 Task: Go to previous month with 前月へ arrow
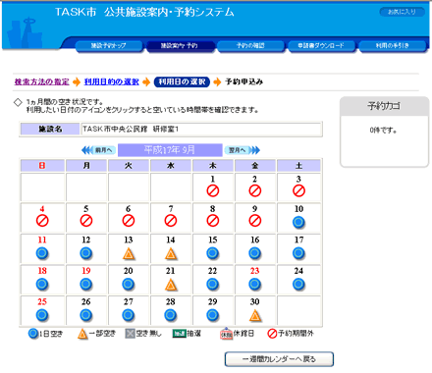[98, 150]
